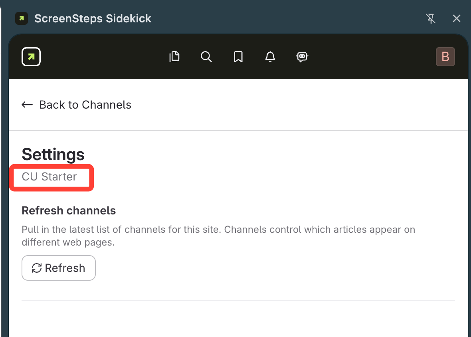Screen dimensions: 471x337
Task: Click the divider line below Refresh
Action: coord(238,300)
